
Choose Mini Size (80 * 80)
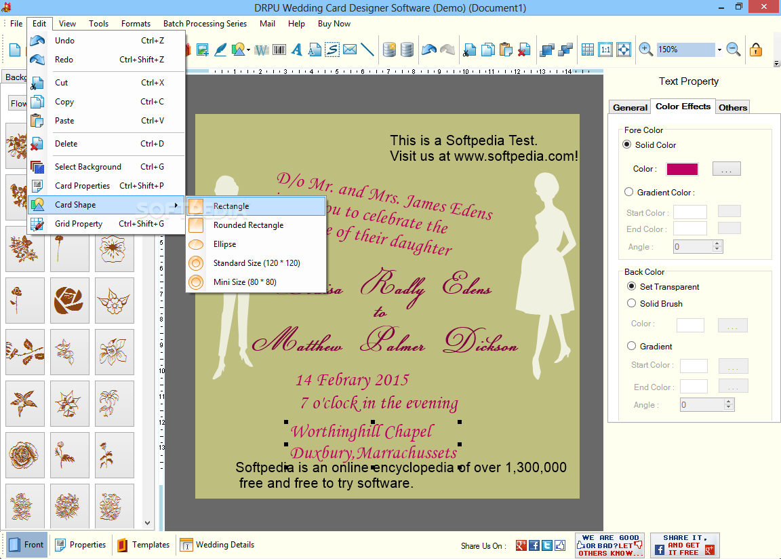point(256,282)
